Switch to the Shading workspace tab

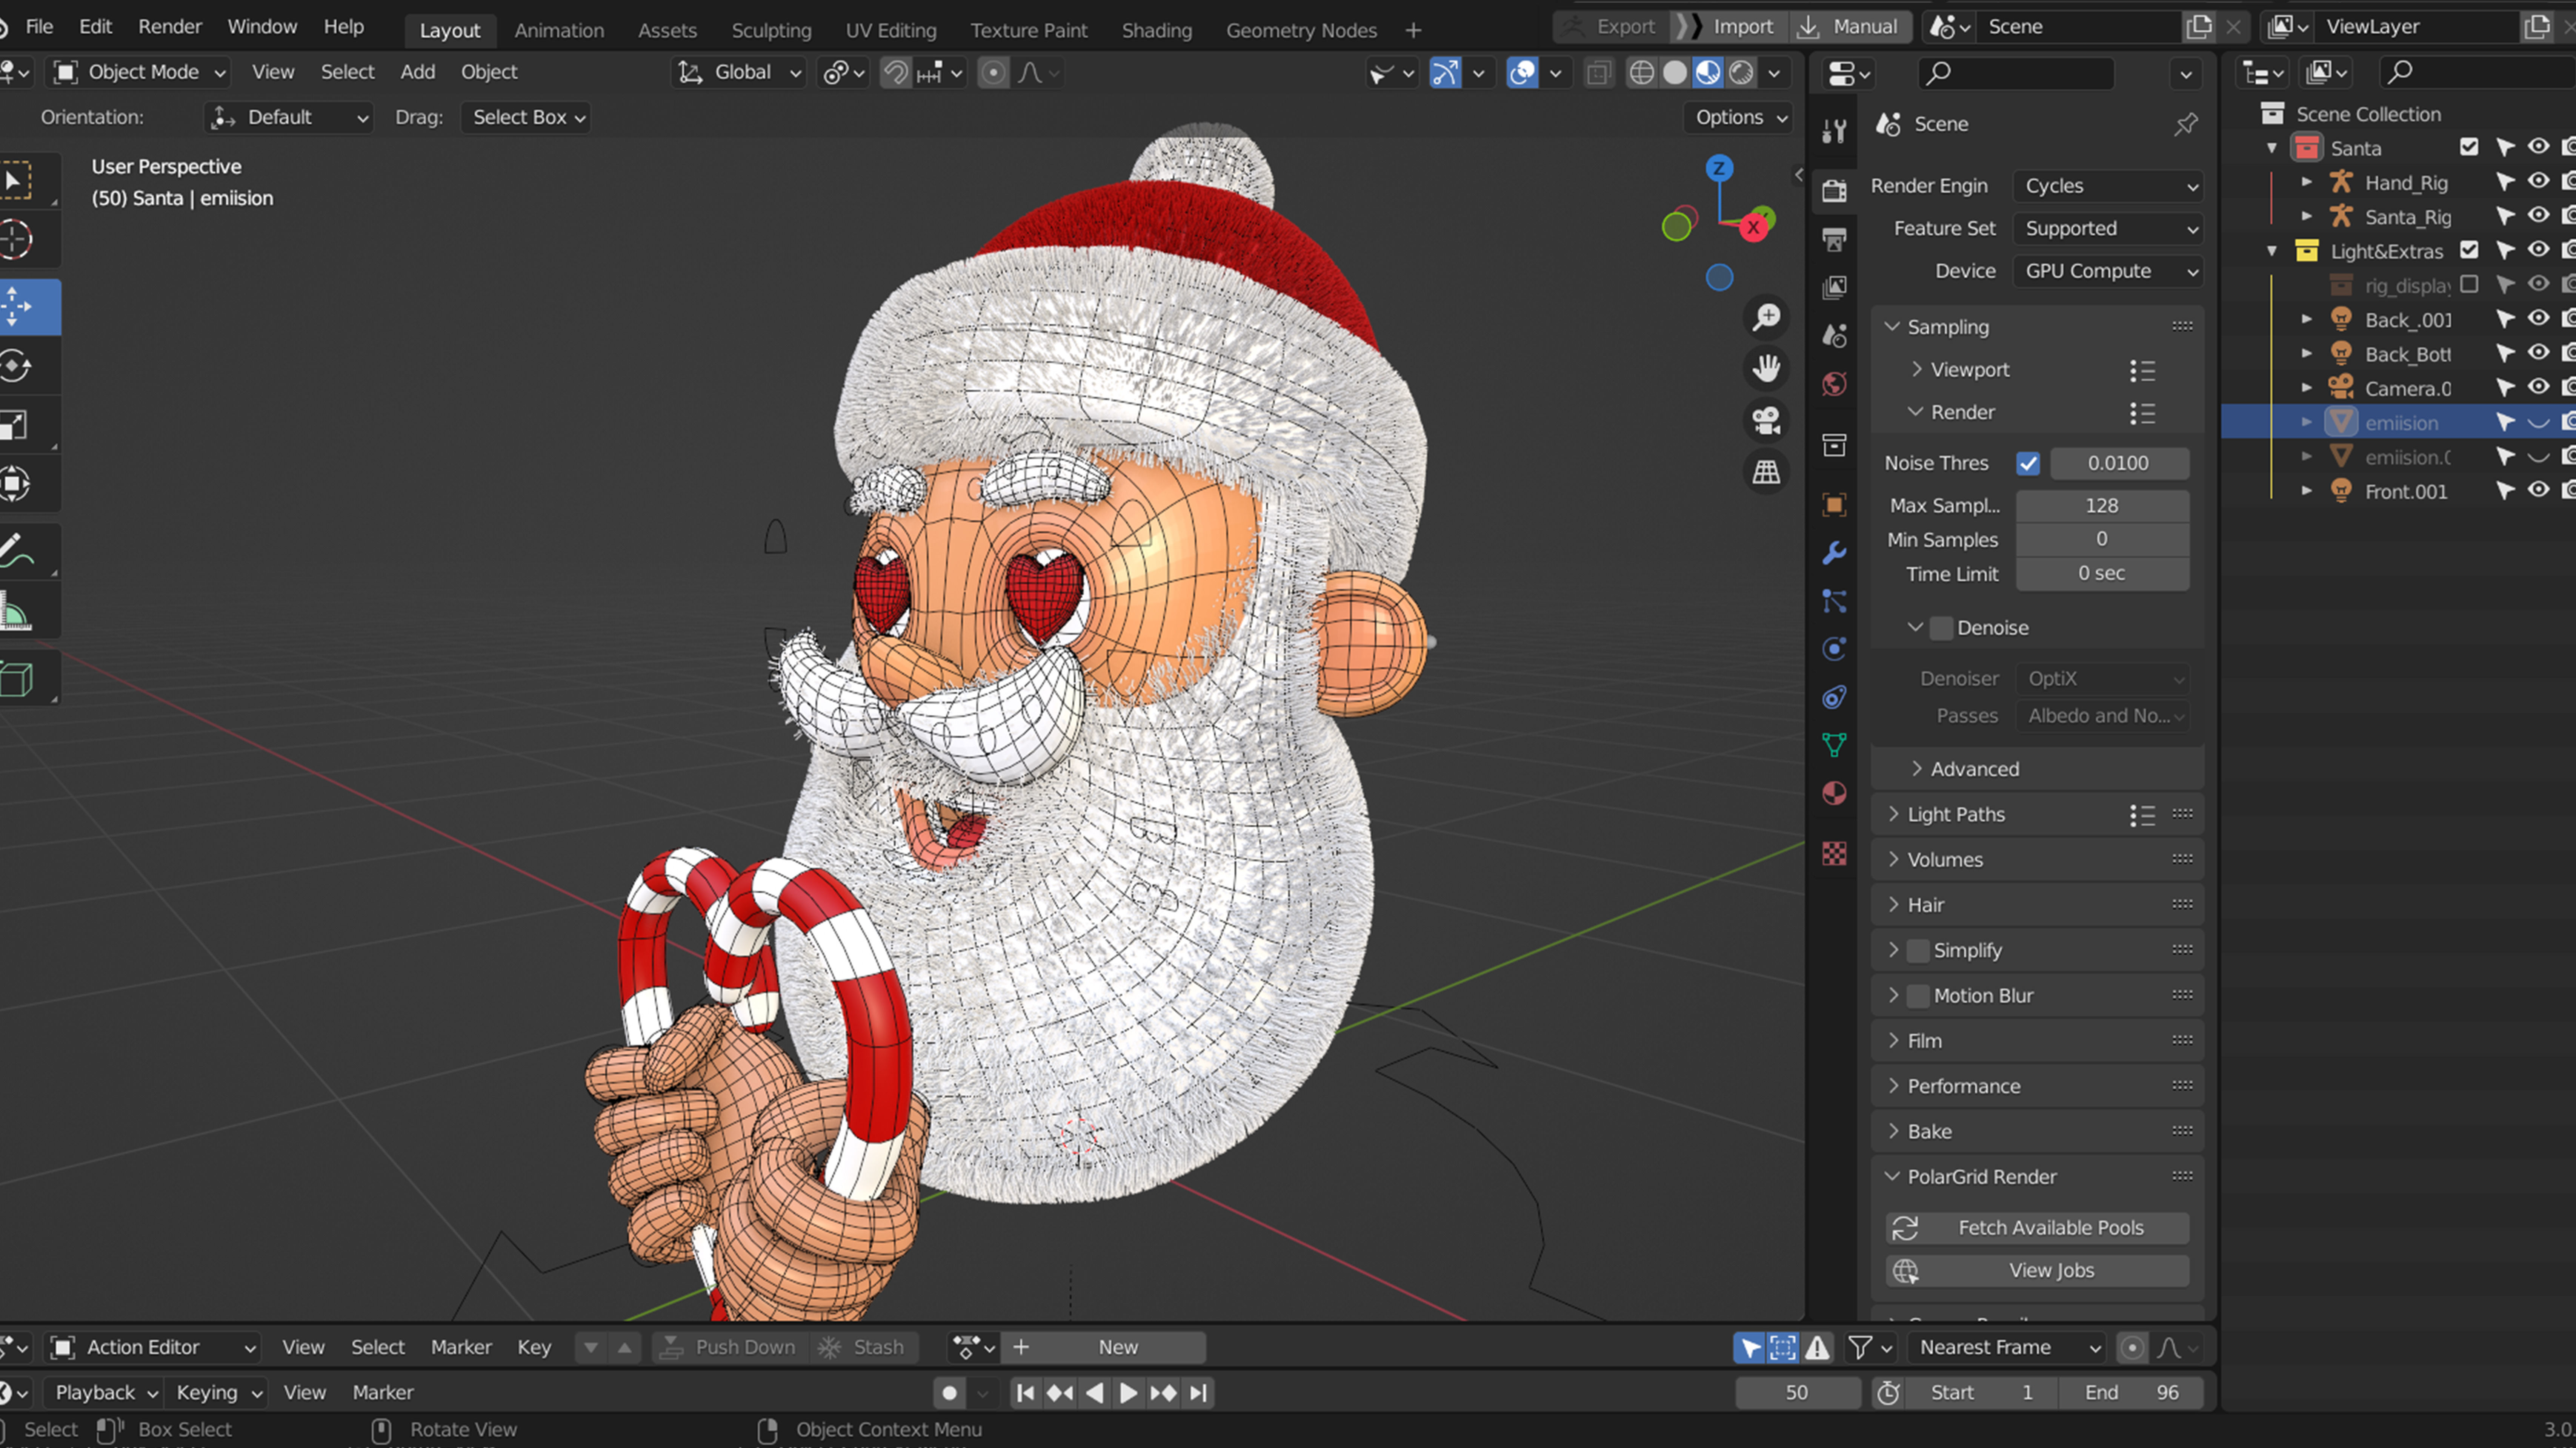pos(1156,30)
